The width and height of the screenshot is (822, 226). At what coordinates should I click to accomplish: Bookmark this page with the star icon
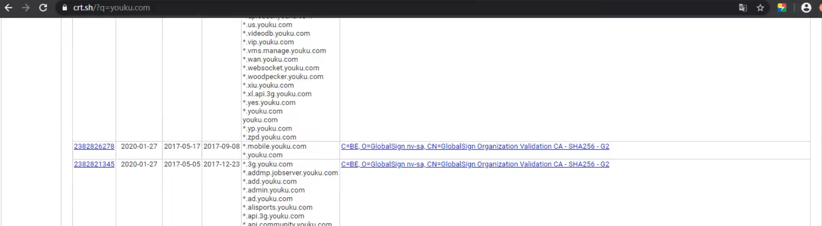pyautogui.click(x=760, y=8)
